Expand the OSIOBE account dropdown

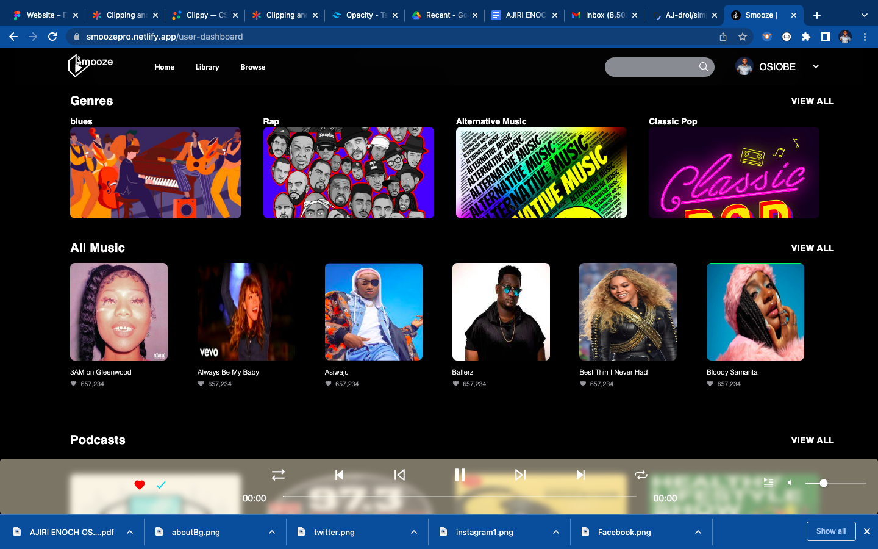815,66
